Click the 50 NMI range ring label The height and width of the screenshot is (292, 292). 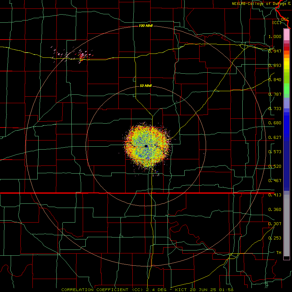pyautogui.click(x=146, y=86)
